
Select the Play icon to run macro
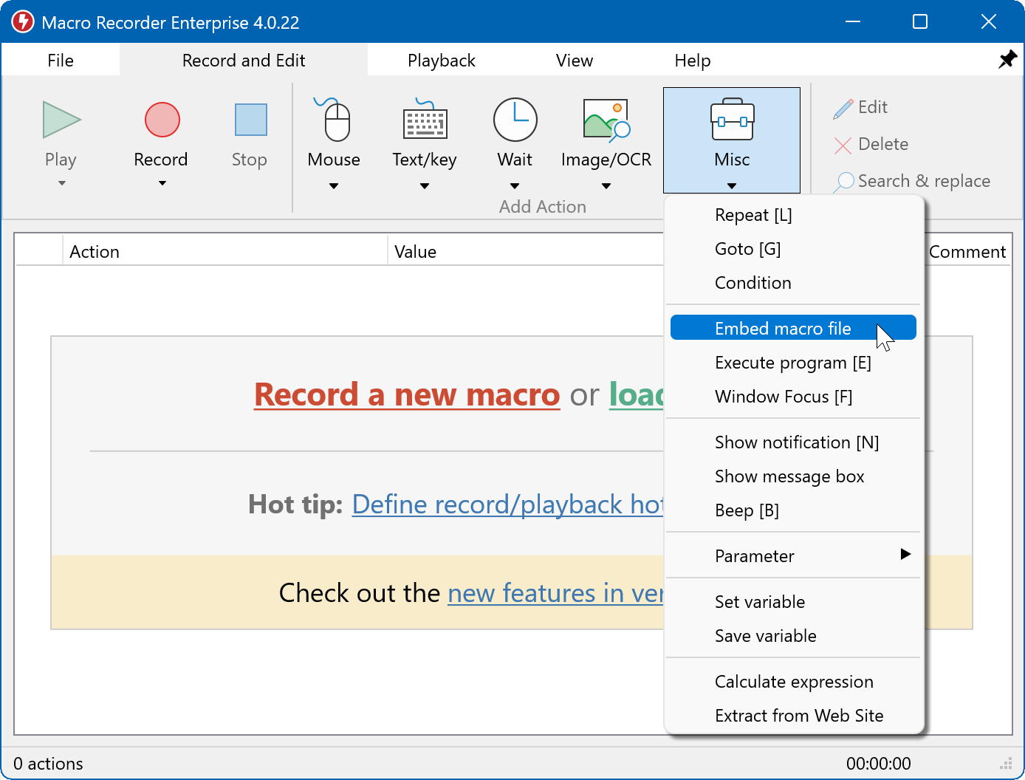(x=61, y=120)
